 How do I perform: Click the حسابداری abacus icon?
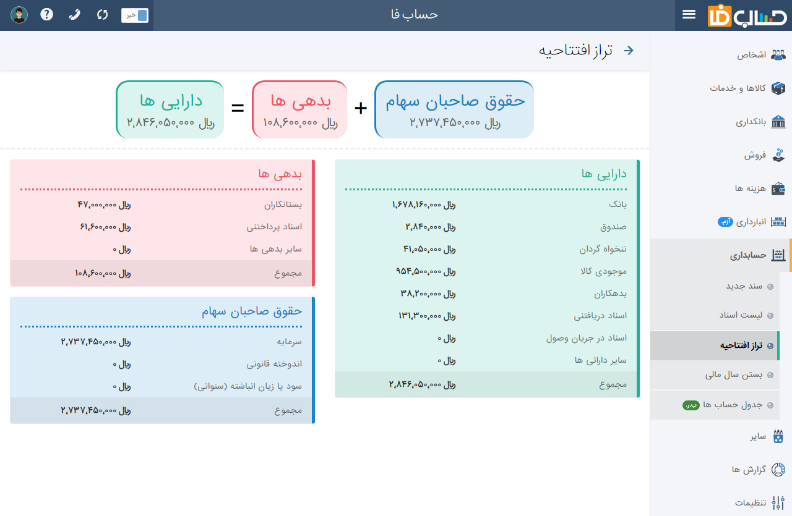tap(778, 255)
